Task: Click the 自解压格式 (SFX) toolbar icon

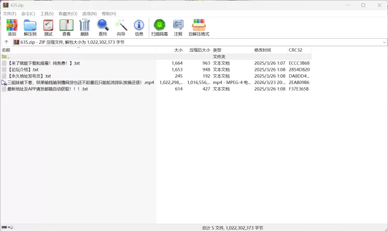Action: tap(199, 27)
